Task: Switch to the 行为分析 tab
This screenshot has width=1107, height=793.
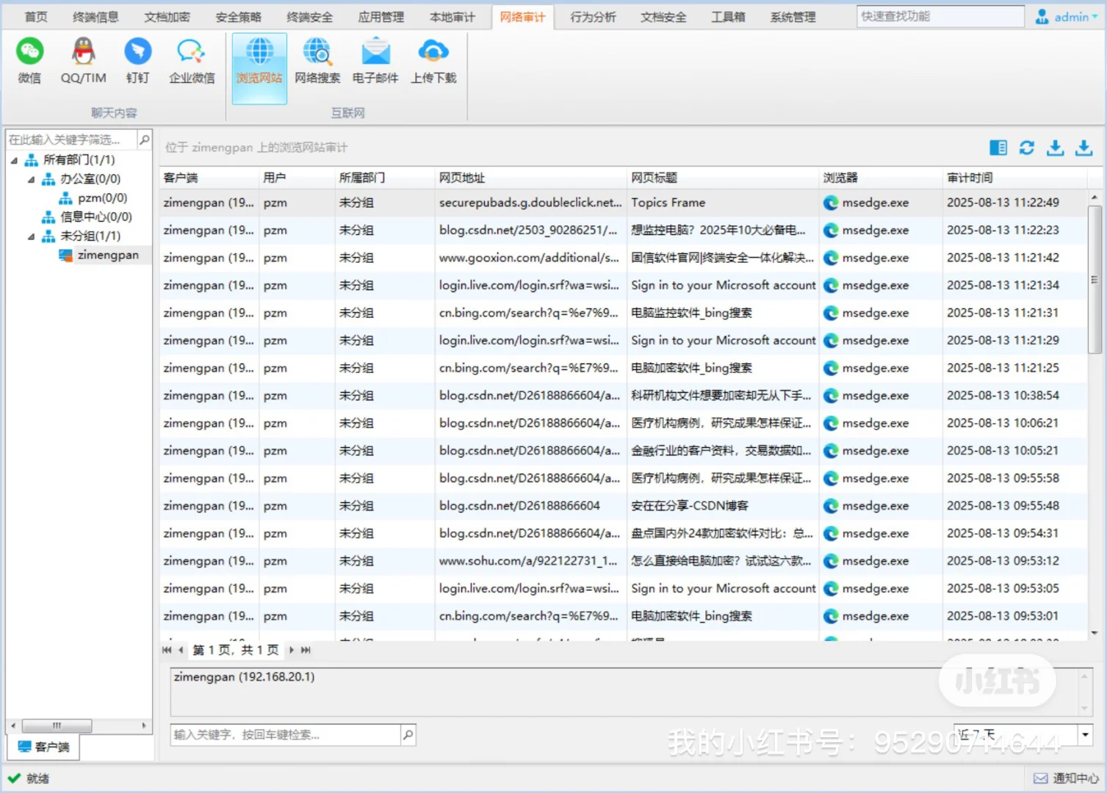Action: [593, 17]
